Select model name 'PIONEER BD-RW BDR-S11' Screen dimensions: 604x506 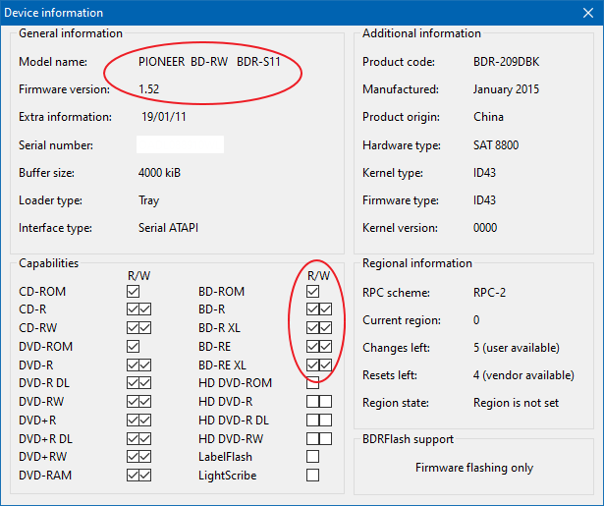209,62
